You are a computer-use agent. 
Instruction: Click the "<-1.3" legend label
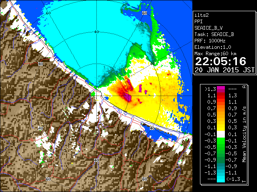pos(233,179)
